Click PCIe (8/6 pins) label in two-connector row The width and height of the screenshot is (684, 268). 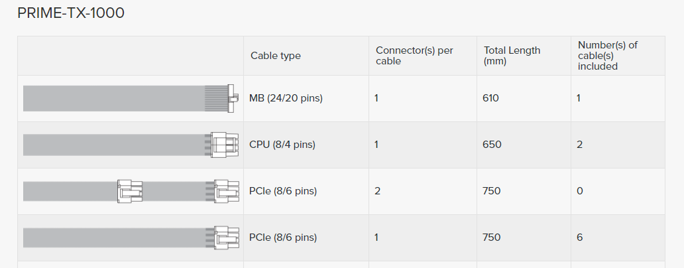283,191
